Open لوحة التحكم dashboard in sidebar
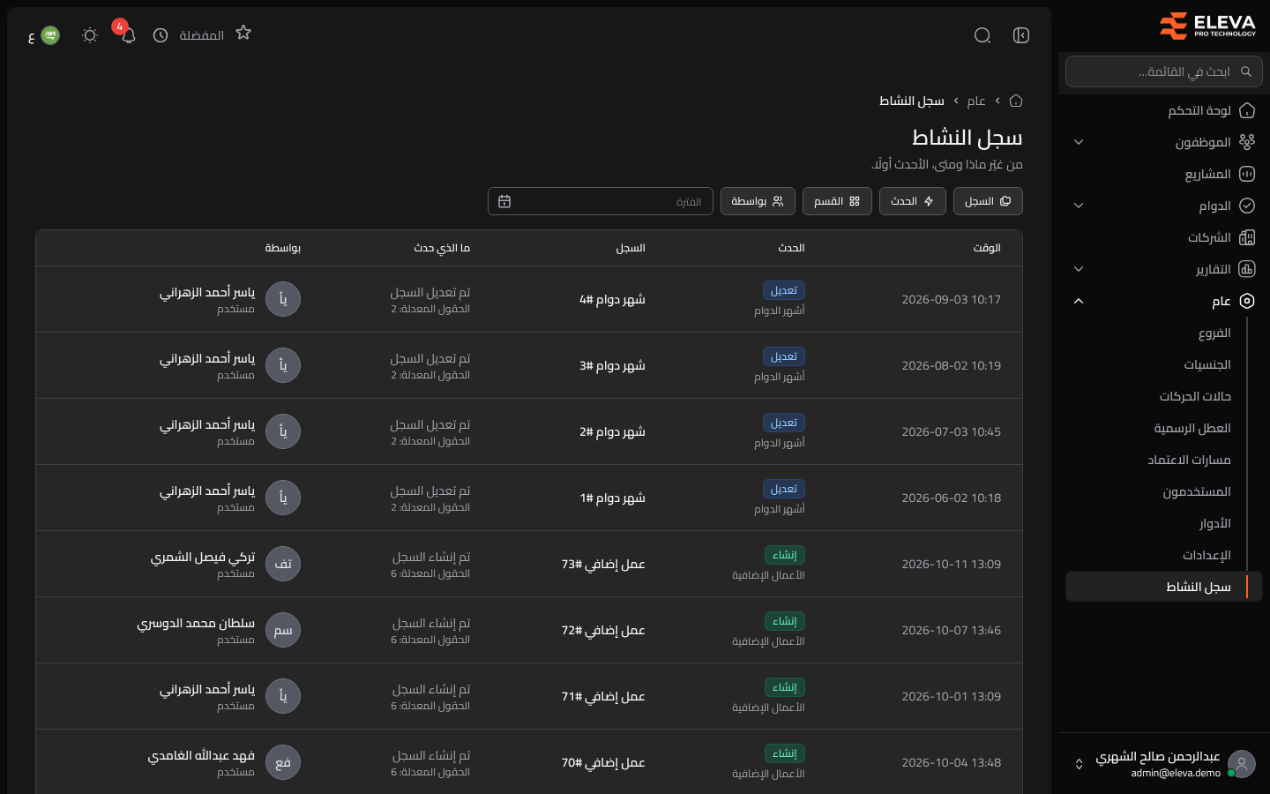 tap(1164, 110)
